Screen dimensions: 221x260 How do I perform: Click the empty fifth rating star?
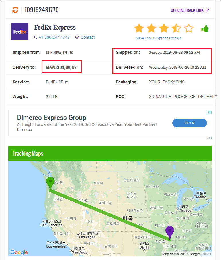point(189,28)
